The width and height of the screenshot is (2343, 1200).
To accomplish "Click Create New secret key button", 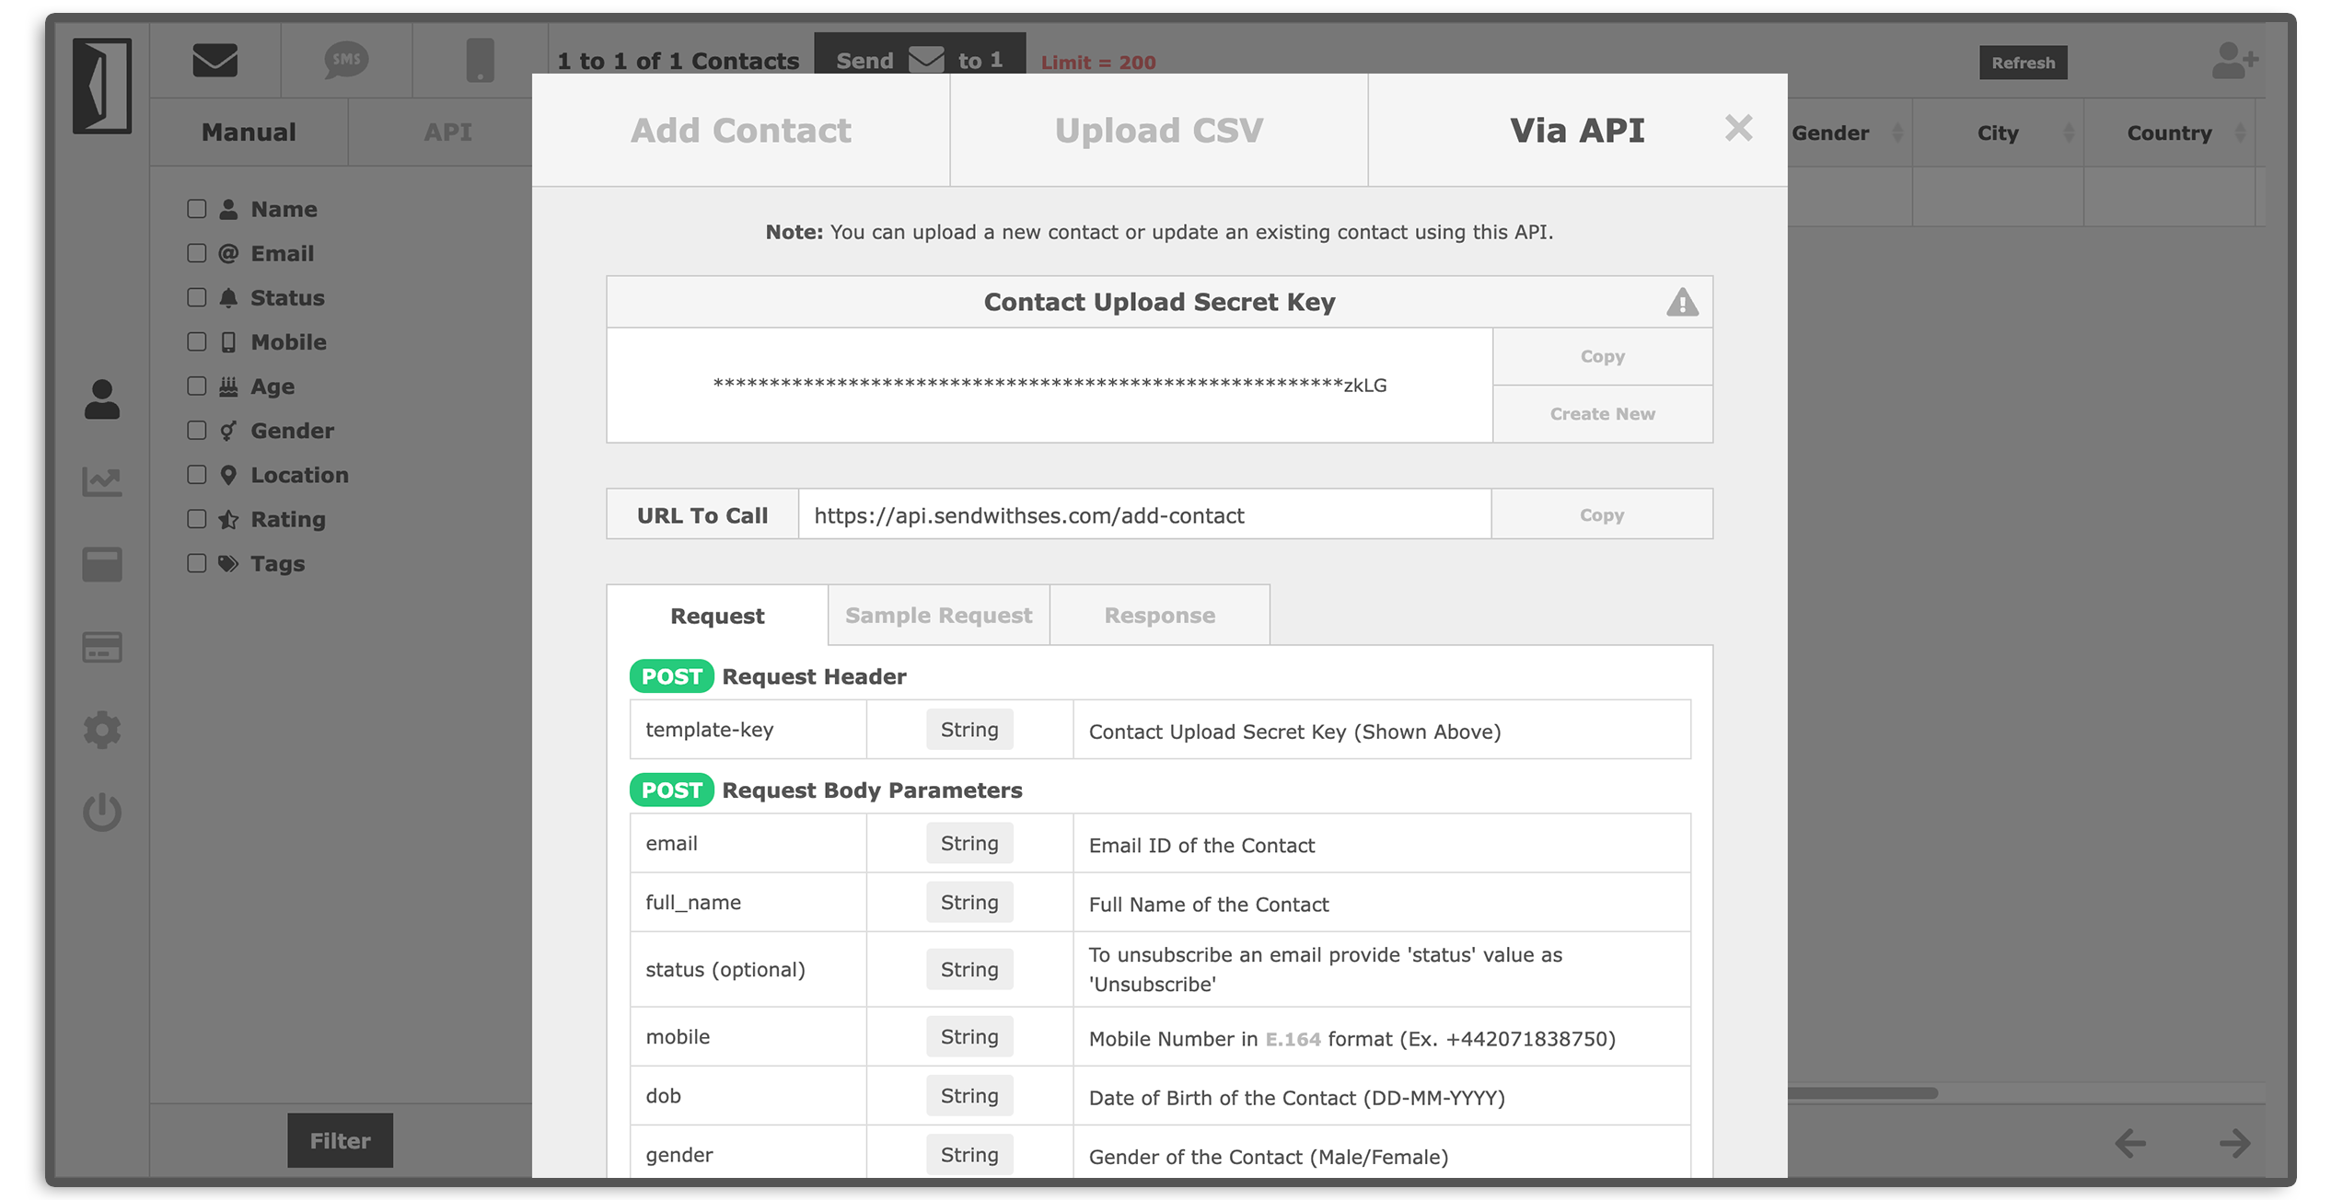I will (1602, 414).
